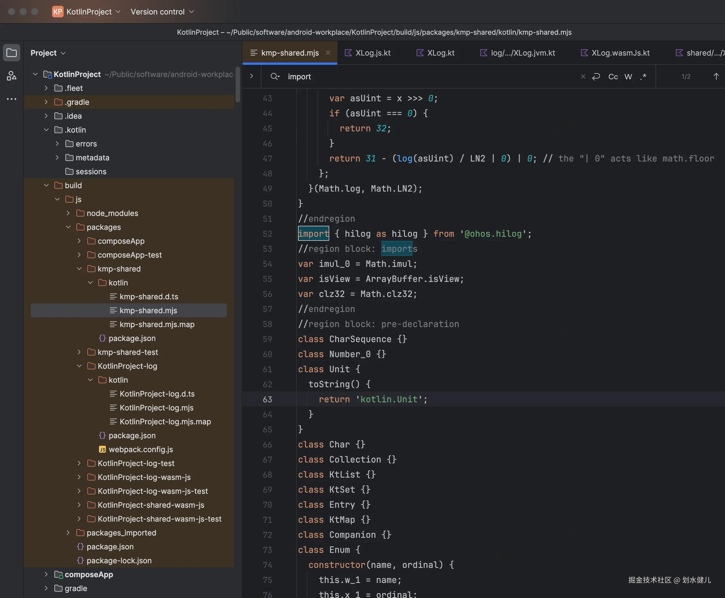725x598 pixels.
Task: Select the KotlinProject-shared-wasm-js folder
Action: point(151,505)
